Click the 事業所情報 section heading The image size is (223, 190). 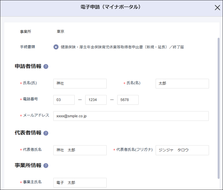pyautogui.click(x=28, y=165)
